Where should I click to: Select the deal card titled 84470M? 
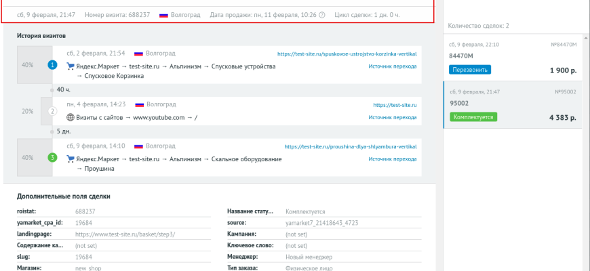coord(512,57)
